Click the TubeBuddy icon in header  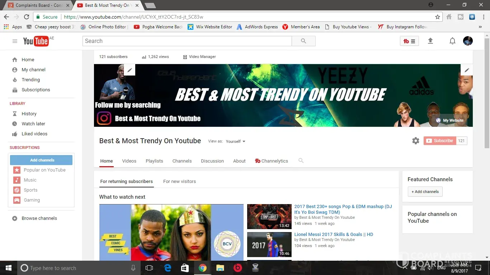pyautogui.click(x=409, y=41)
